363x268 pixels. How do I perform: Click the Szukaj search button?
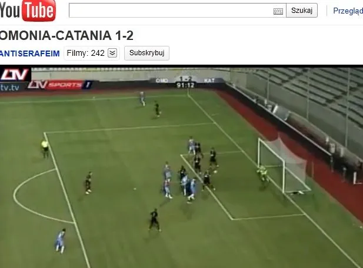302,11
